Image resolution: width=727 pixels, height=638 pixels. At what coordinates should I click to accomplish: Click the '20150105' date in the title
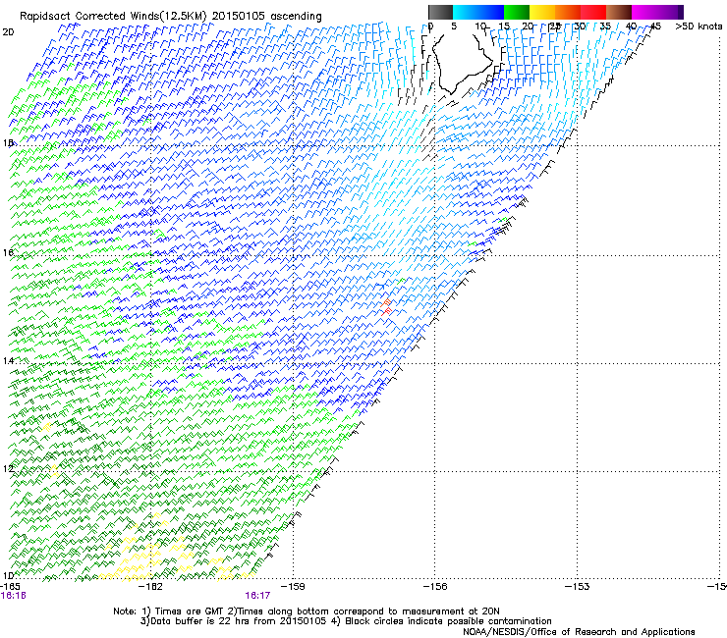239,17
